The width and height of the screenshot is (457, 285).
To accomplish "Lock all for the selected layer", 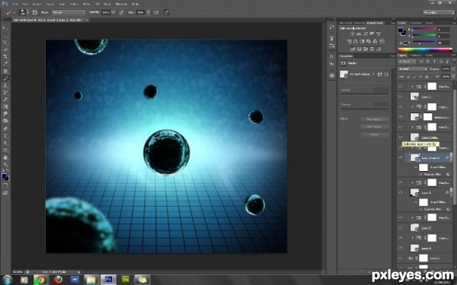I will [427, 77].
